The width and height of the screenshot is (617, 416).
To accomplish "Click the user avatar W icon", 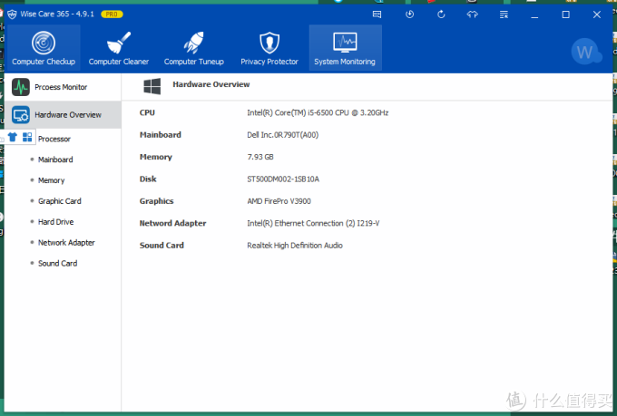I will point(584,52).
